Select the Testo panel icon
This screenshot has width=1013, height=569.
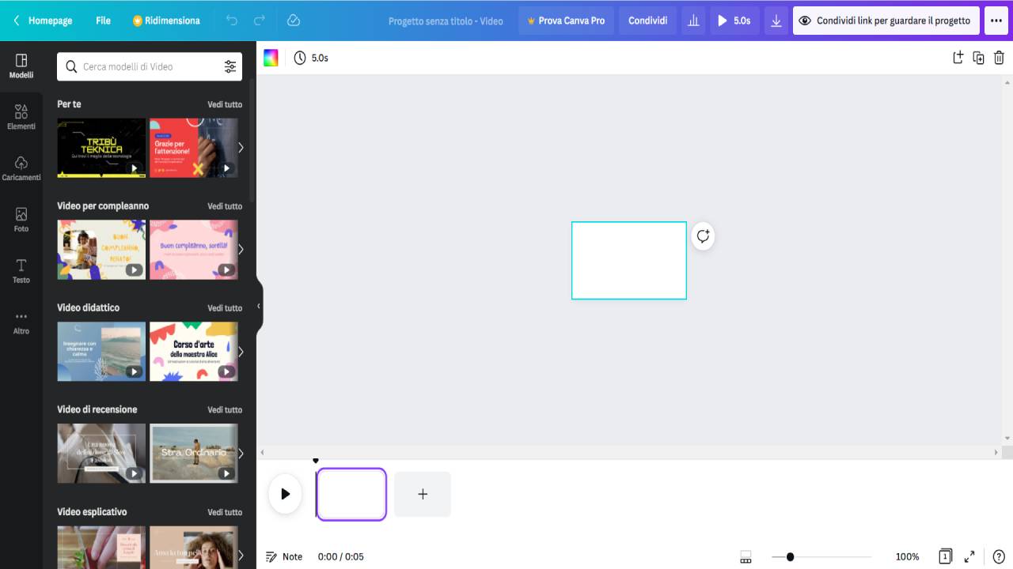point(21,269)
